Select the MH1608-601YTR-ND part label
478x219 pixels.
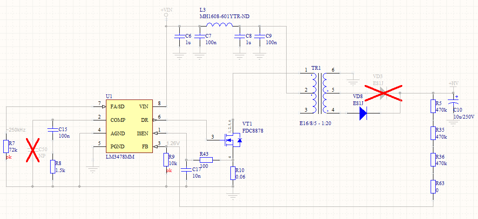click(x=224, y=17)
